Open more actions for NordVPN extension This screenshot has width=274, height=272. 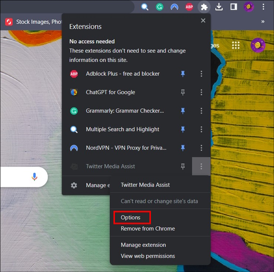[x=201, y=148]
